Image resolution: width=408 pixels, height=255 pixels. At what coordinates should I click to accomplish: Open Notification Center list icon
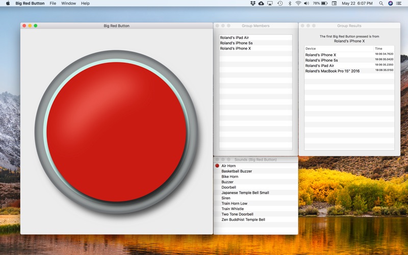[x=399, y=4]
